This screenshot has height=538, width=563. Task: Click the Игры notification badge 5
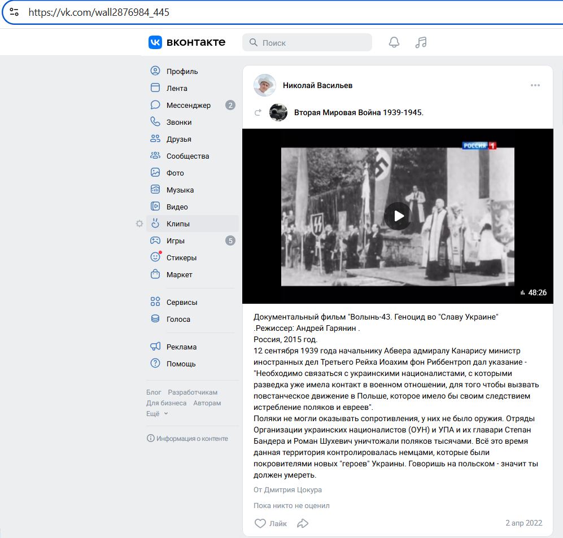(x=230, y=240)
